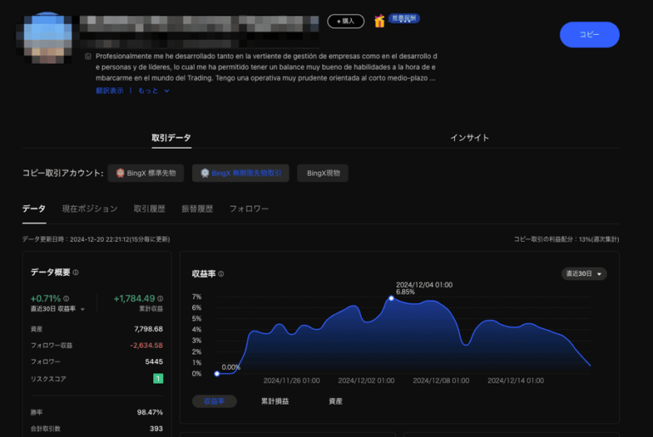Click the 翻訳表示 translate link

[x=110, y=91]
